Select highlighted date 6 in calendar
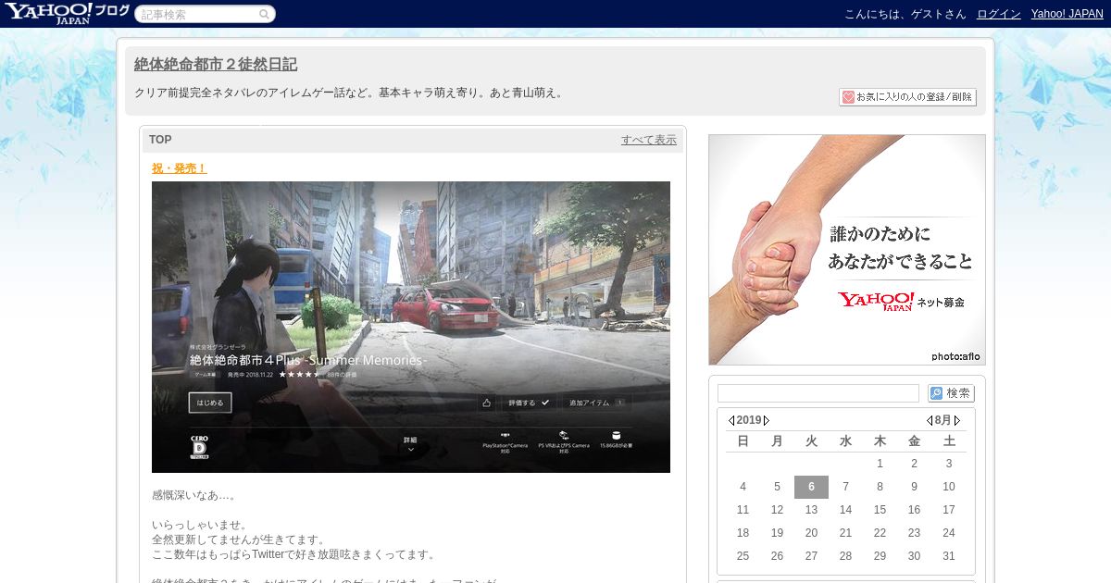1111x583 pixels. point(811,487)
